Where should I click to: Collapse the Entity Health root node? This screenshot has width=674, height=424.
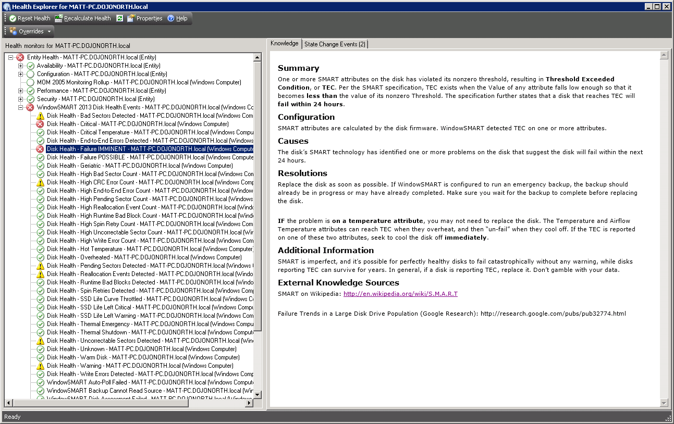click(x=11, y=57)
